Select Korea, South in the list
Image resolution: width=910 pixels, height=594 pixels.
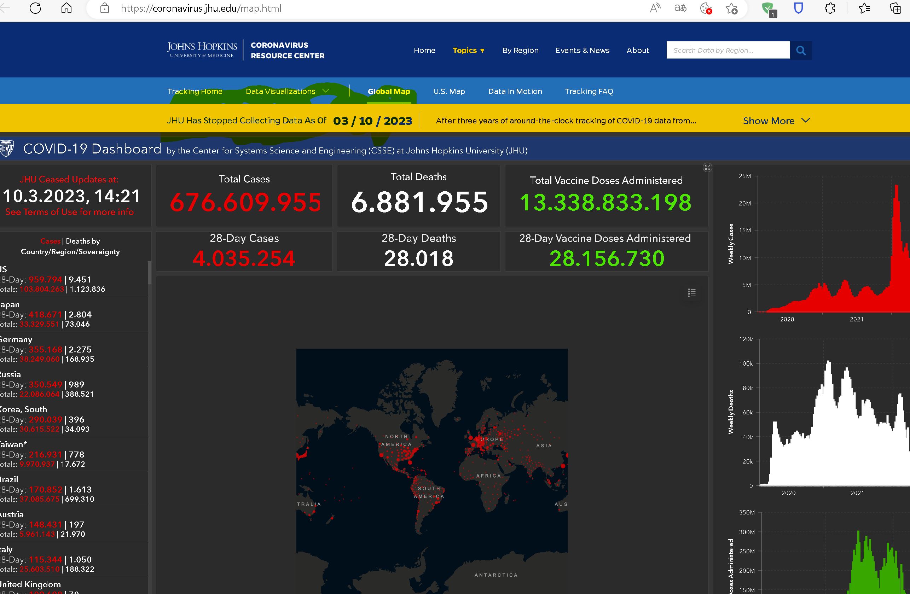click(74, 419)
